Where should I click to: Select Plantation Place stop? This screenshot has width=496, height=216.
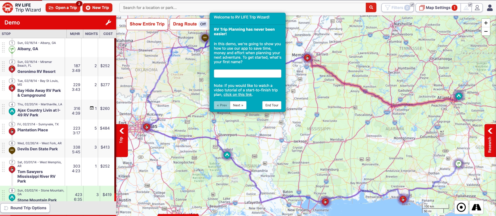point(57,129)
